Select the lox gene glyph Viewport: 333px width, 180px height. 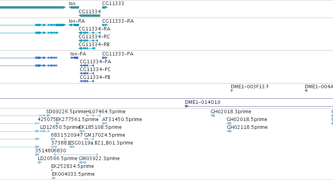[74, 7]
